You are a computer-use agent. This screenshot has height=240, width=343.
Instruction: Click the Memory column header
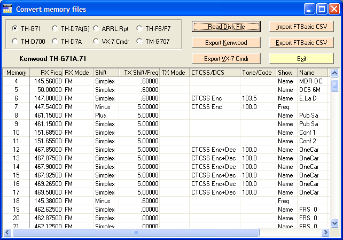coord(16,73)
